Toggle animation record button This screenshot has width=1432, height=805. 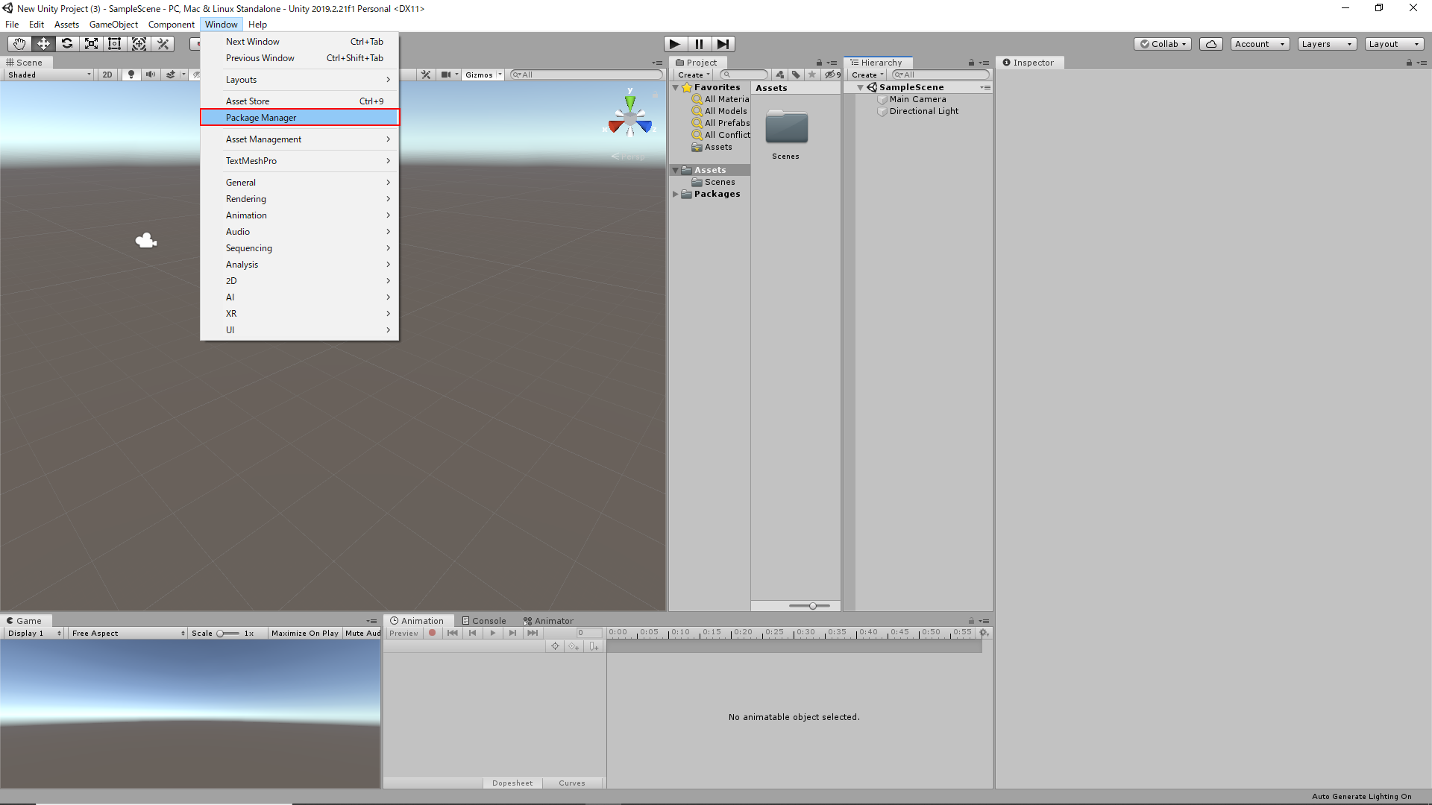[x=432, y=633]
